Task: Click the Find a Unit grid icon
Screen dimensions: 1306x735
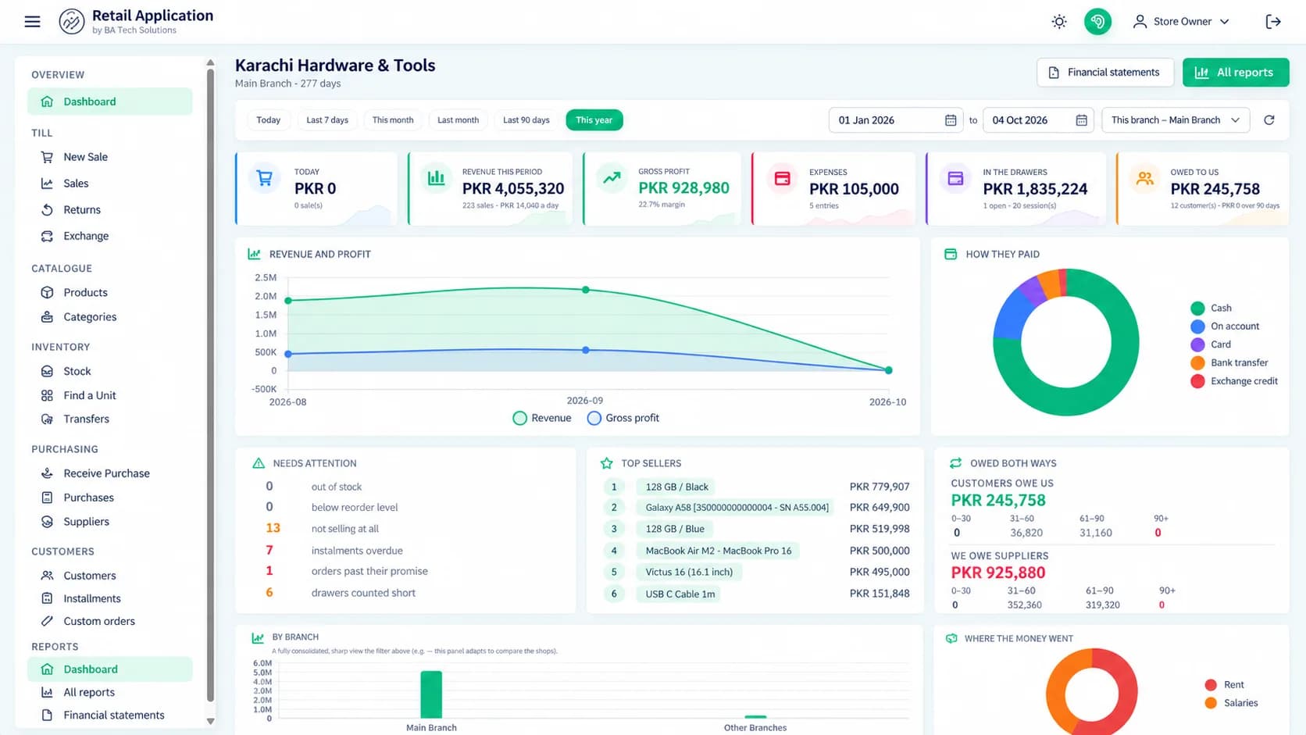Action: pyautogui.click(x=47, y=395)
